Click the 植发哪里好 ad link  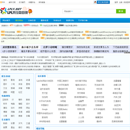coord(67,47)
